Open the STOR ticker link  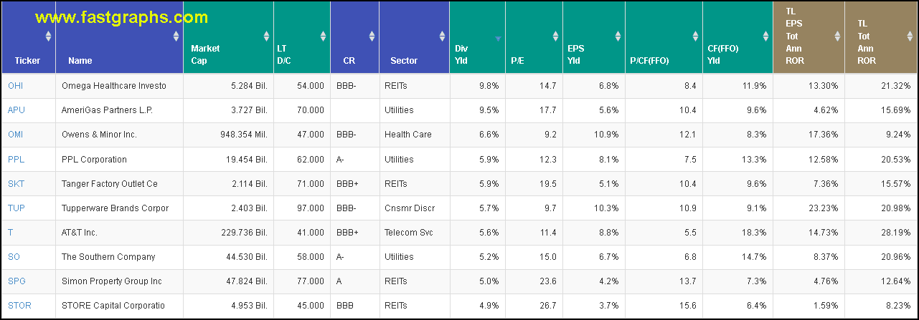click(x=19, y=306)
